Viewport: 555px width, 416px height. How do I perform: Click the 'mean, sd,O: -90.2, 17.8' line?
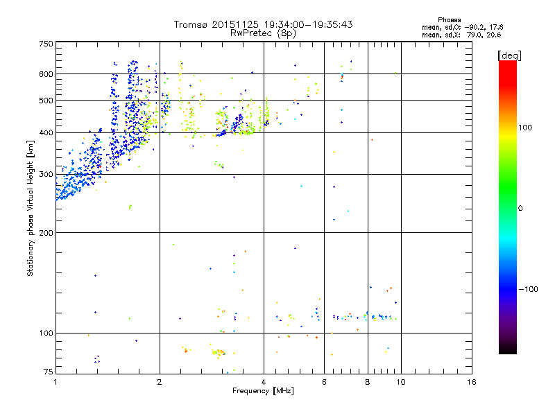pos(462,27)
